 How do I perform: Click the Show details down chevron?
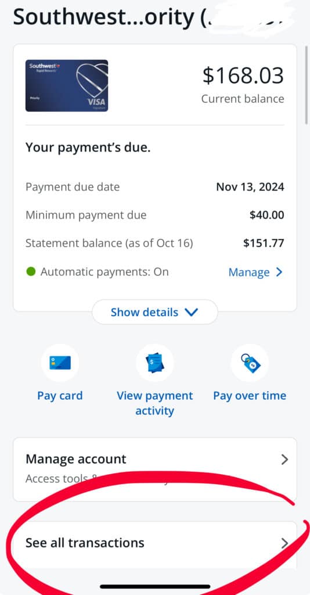click(x=192, y=312)
